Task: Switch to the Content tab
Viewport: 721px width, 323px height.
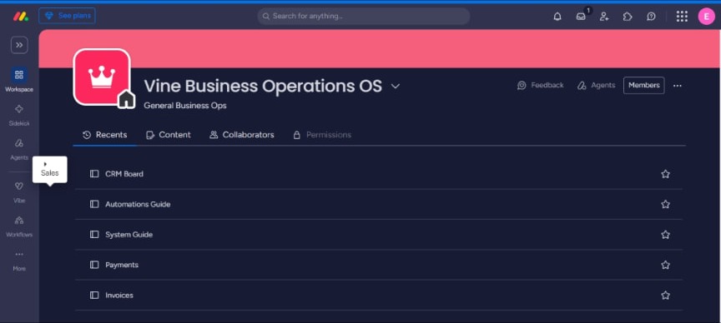Action: coord(169,135)
